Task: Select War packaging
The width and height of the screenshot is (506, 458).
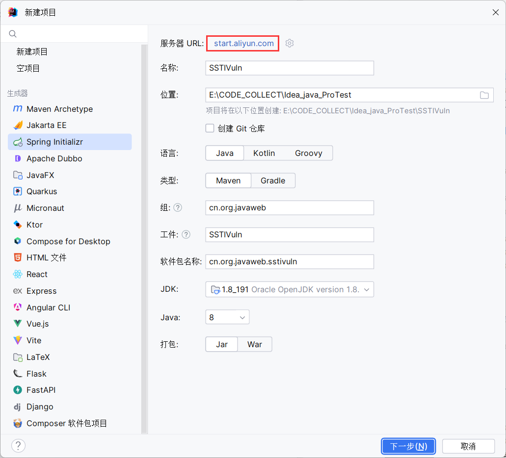Action: (x=255, y=344)
